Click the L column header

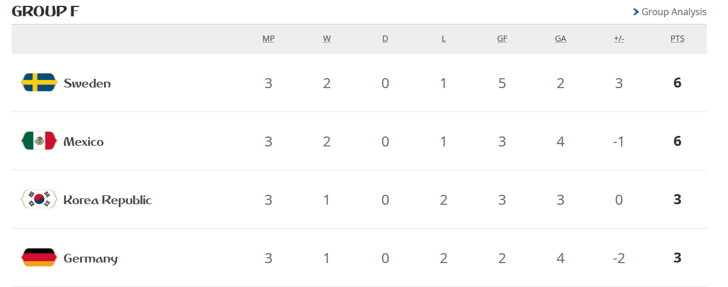click(443, 39)
